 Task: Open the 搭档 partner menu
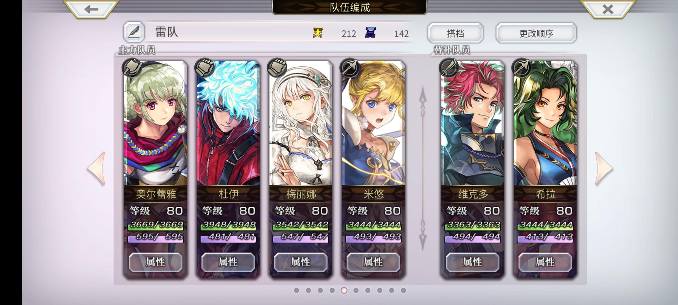455,33
